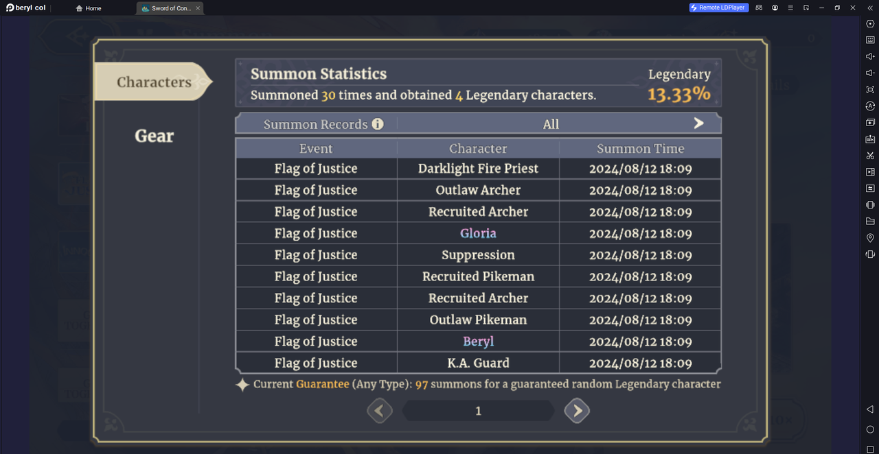This screenshot has height=454, width=879.
Task: Click Android back triangle button
Action: click(x=870, y=409)
